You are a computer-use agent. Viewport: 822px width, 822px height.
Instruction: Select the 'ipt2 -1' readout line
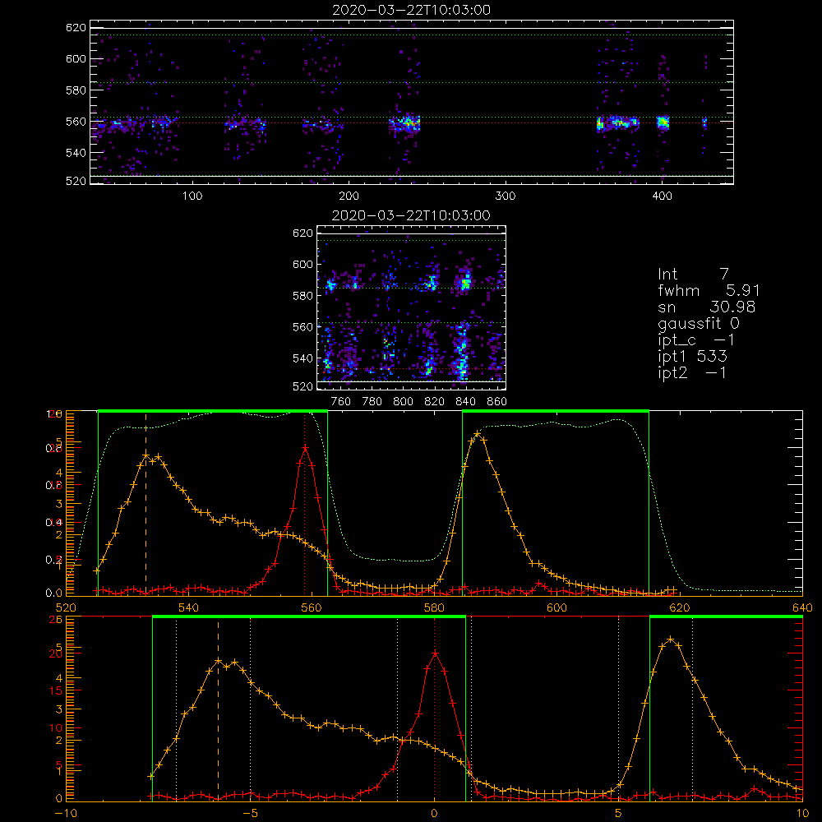[x=692, y=372]
